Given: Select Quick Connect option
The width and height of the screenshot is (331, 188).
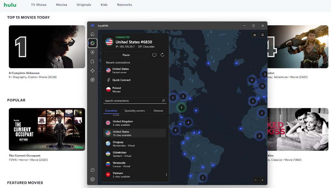Looking at the screenshot, I should pos(135,80).
